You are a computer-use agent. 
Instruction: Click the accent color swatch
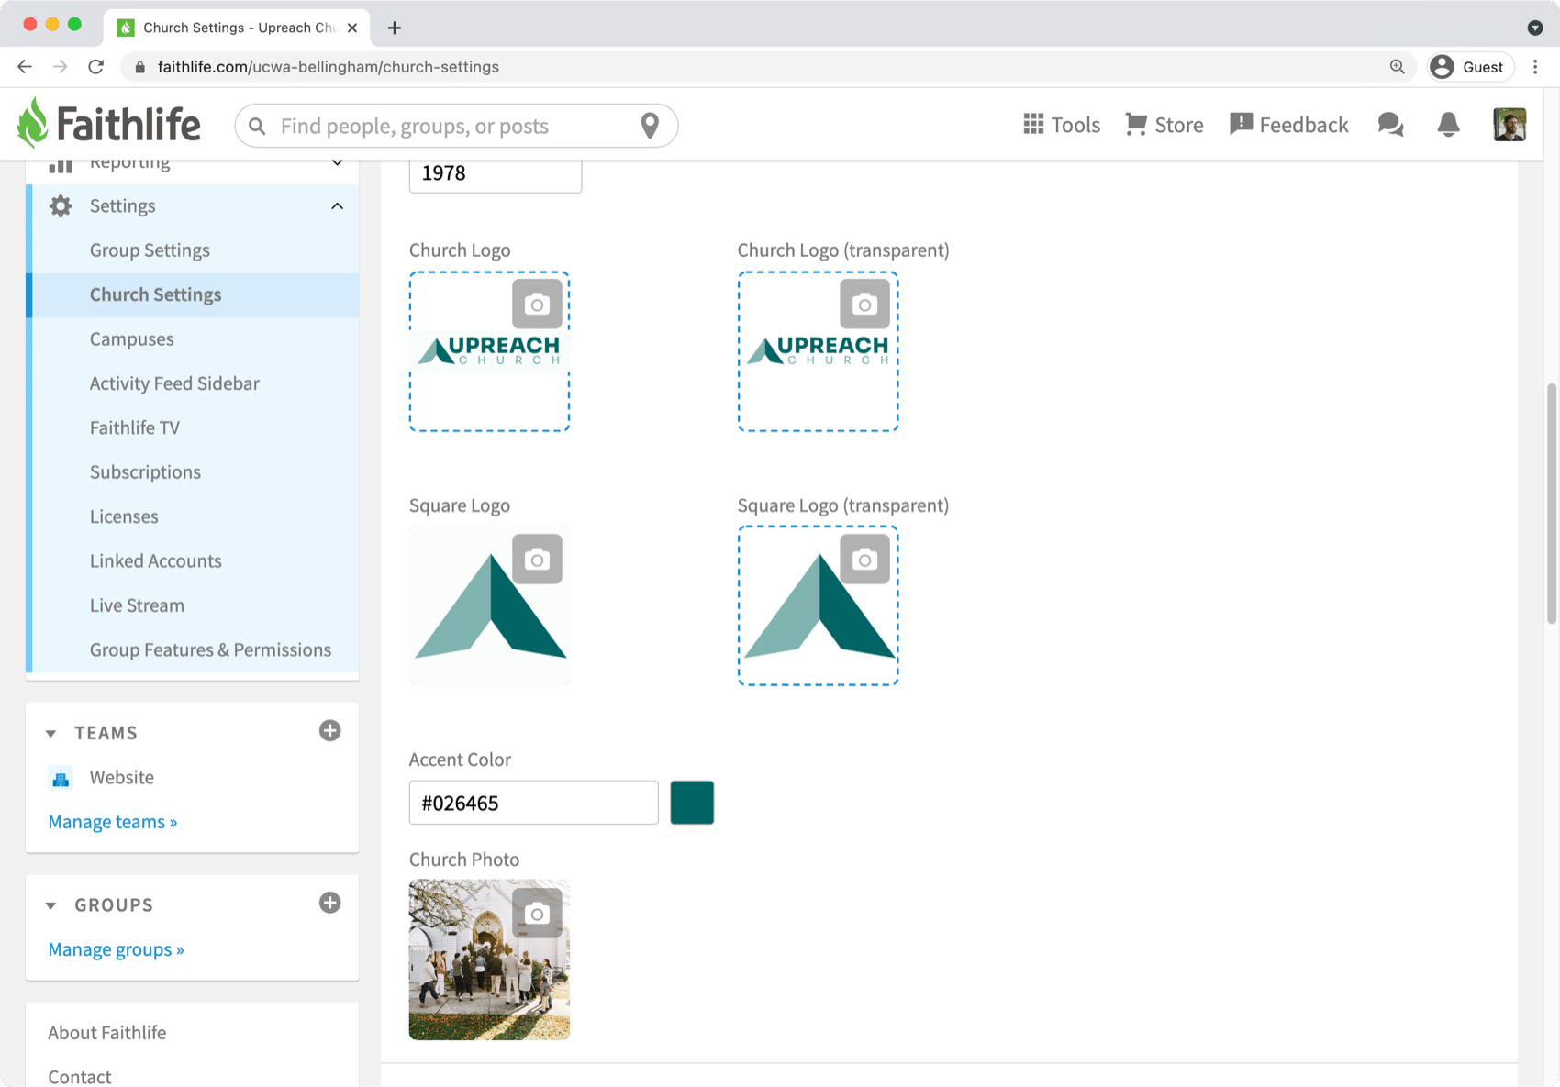692,803
